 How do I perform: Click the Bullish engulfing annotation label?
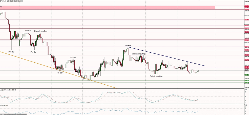(156, 76)
